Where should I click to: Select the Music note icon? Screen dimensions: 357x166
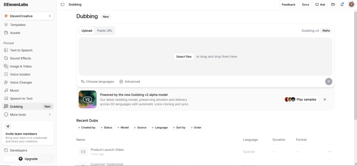coord(6,91)
